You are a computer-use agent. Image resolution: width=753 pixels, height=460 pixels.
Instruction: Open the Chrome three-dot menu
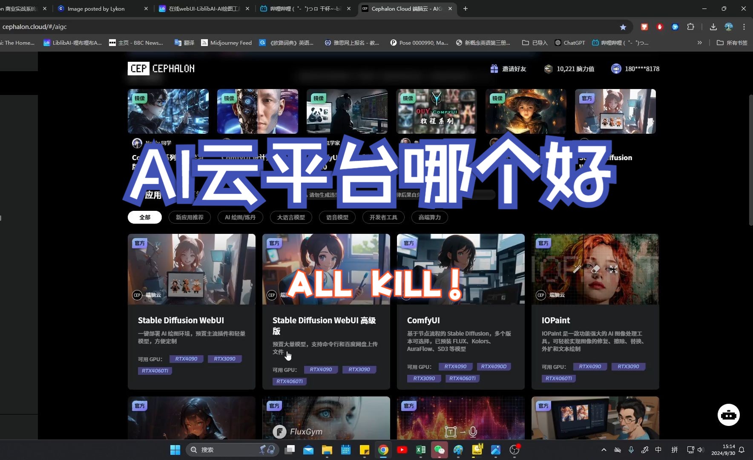pos(744,27)
